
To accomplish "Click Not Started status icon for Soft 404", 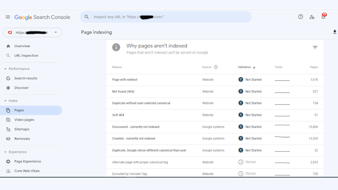I will pos(241,115).
